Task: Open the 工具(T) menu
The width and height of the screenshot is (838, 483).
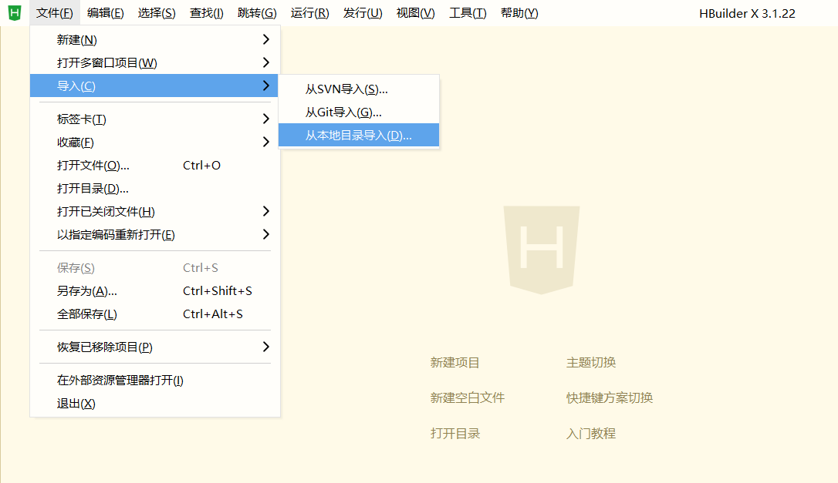Action: click(468, 13)
